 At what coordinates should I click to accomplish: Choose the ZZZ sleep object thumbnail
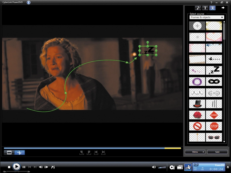(214, 70)
